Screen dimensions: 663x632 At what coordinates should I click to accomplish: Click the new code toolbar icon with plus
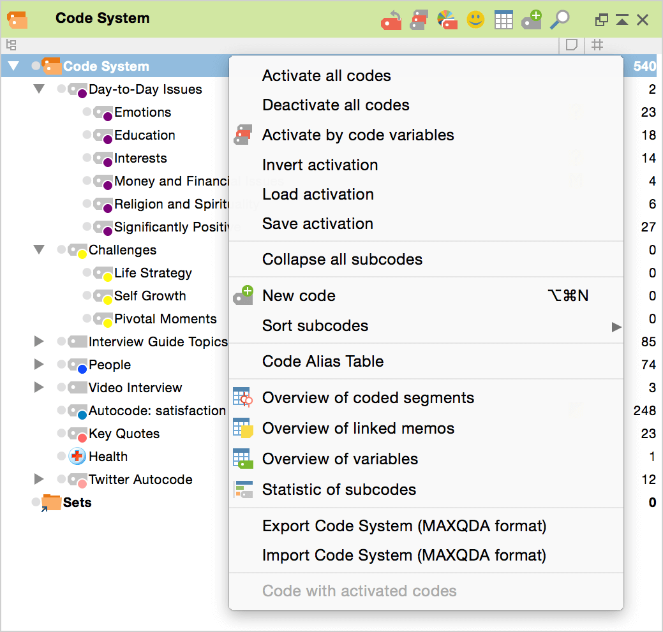(531, 20)
